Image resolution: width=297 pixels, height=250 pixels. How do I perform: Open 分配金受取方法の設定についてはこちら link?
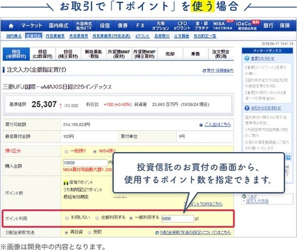point(195,233)
